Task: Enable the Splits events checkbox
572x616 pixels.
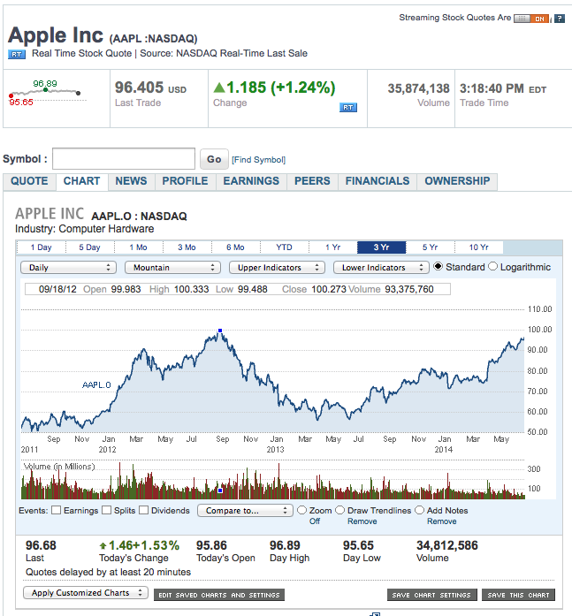Action: [x=106, y=510]
